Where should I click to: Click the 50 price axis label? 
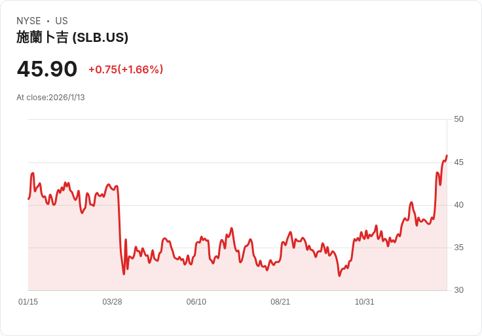point(458,119)
